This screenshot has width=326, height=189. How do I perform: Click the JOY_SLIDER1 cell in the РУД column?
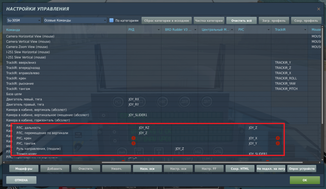point(144,115)
